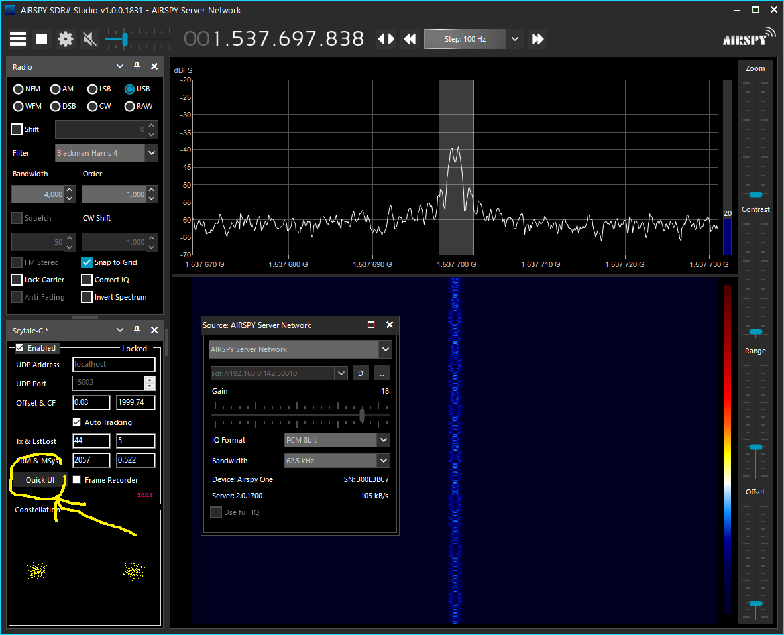Screen dimensions: 784x635
Task: Select AM demodulation mode
Action: click(x=62, y=89)
